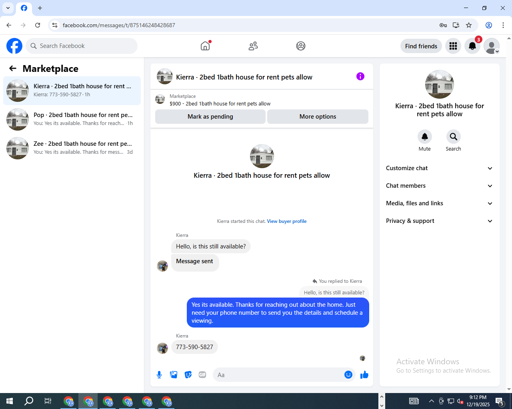Open the tab search dropdown in Chrome
This screenshot has width=512, height=409.
[x=8, y=8]
